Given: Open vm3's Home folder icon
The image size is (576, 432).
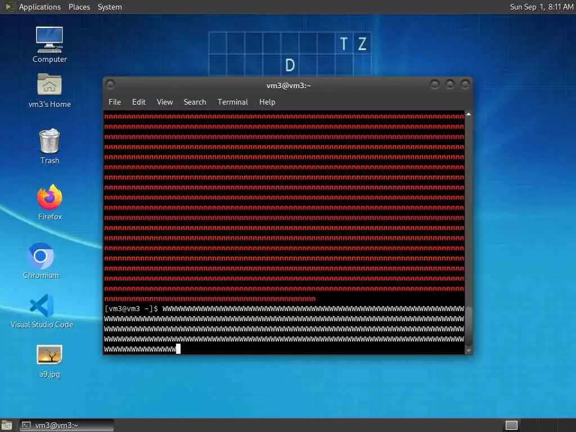Looking at the screenshot, I should 49,90.
